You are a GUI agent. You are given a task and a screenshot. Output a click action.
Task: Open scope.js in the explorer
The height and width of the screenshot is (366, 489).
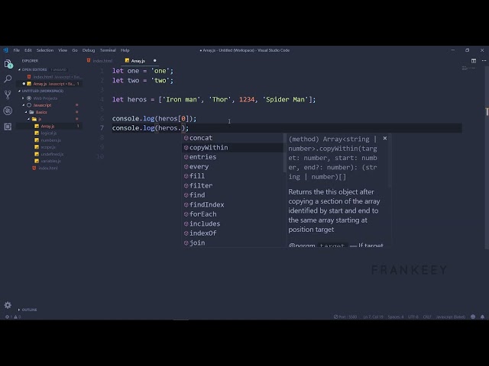(48, 147)
